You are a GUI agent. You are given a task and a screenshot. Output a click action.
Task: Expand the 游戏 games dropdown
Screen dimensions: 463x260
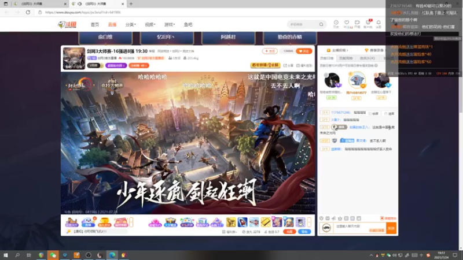[x=170, y=24]
